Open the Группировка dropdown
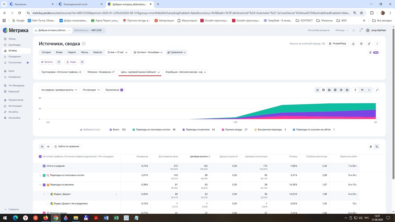Viewport: 395px width, 222px height. 61,72
